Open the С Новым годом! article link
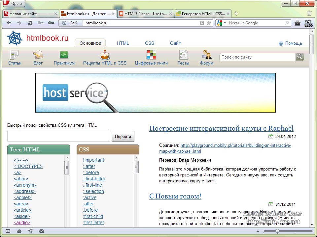317x237 pixels. pyautogui.click(x=175, y=196)
